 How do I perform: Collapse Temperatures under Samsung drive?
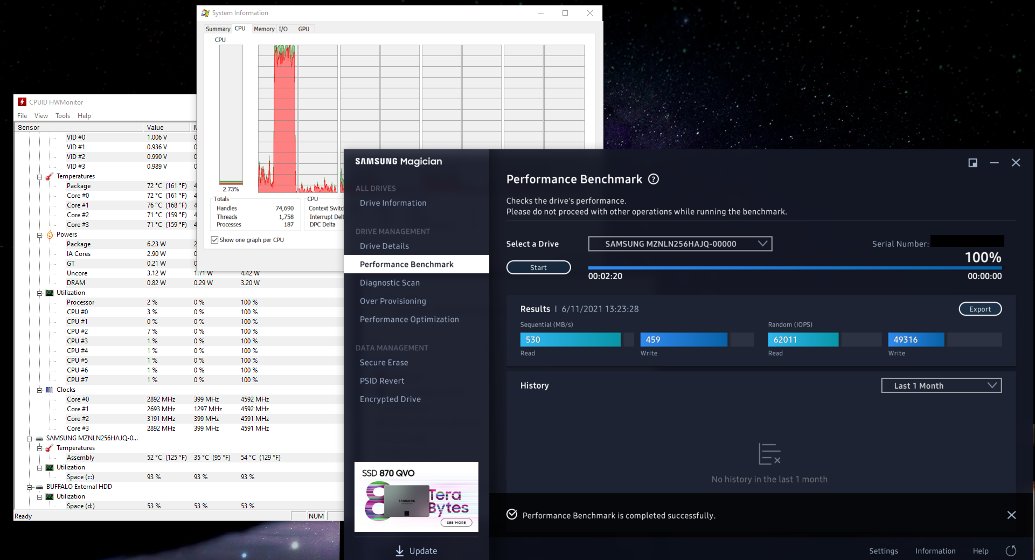[39, 448]
